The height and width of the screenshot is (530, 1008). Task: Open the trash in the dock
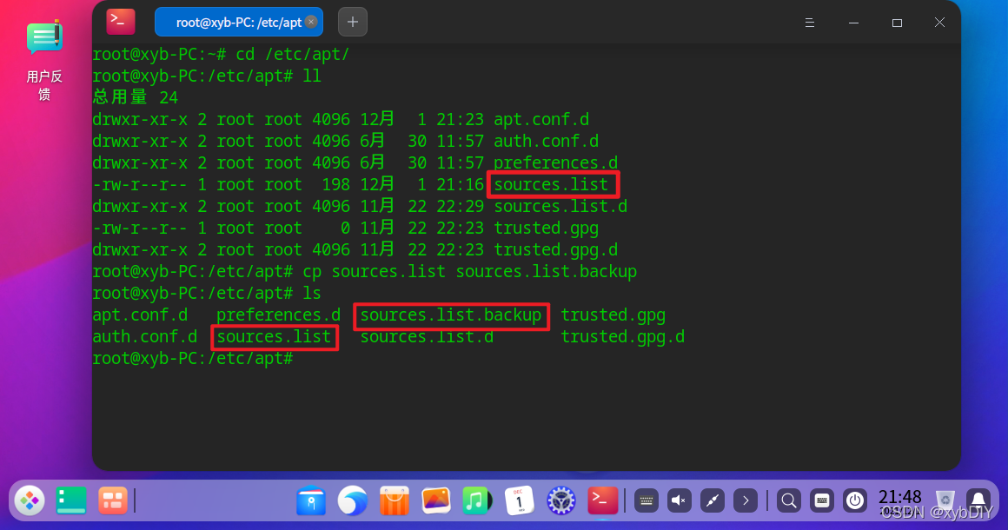click(x=945, y=500)
